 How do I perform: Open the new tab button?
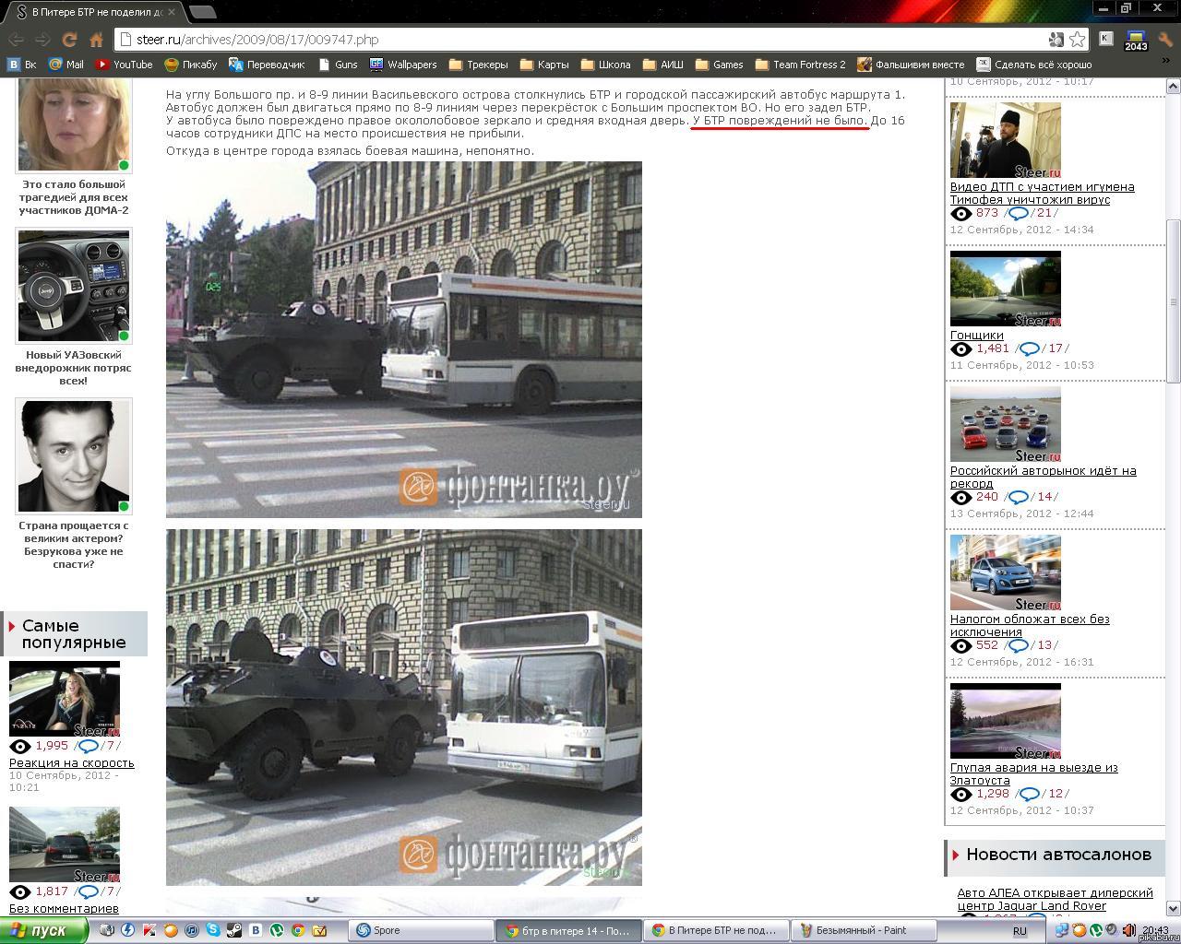pos(202,12)
